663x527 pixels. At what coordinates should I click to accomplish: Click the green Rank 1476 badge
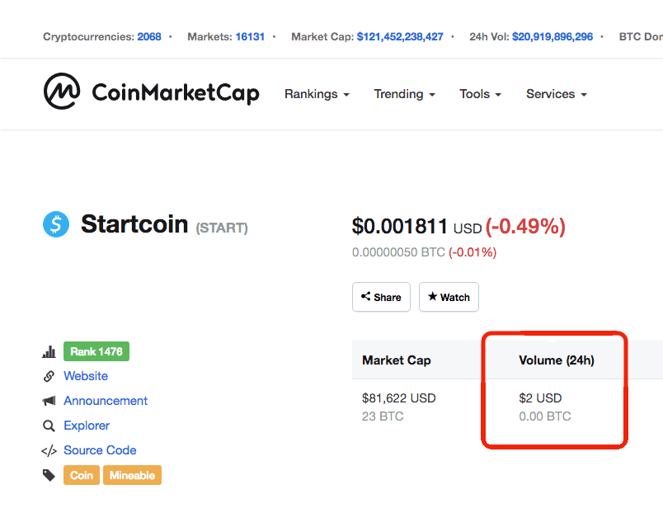click(x=96, y=351)
